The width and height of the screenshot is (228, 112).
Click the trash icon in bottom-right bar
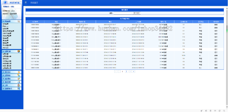click(x=211, y=111)
